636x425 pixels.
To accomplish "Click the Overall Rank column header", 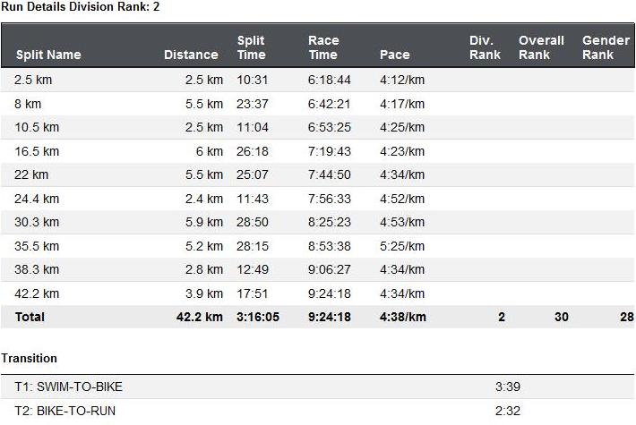I will coord(541,47).
